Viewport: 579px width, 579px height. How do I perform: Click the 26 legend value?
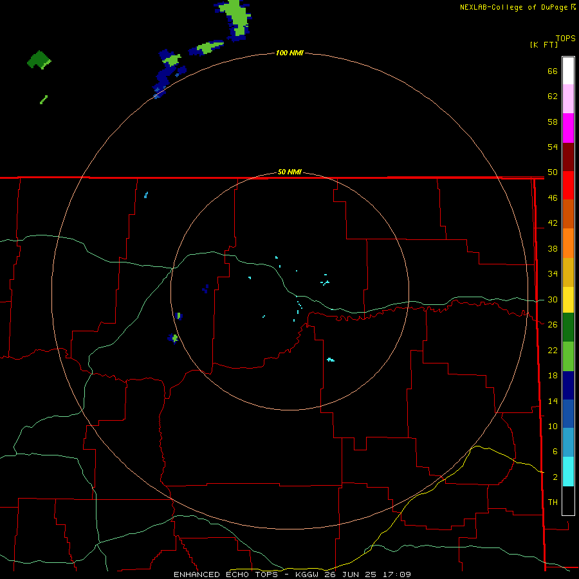553,325
